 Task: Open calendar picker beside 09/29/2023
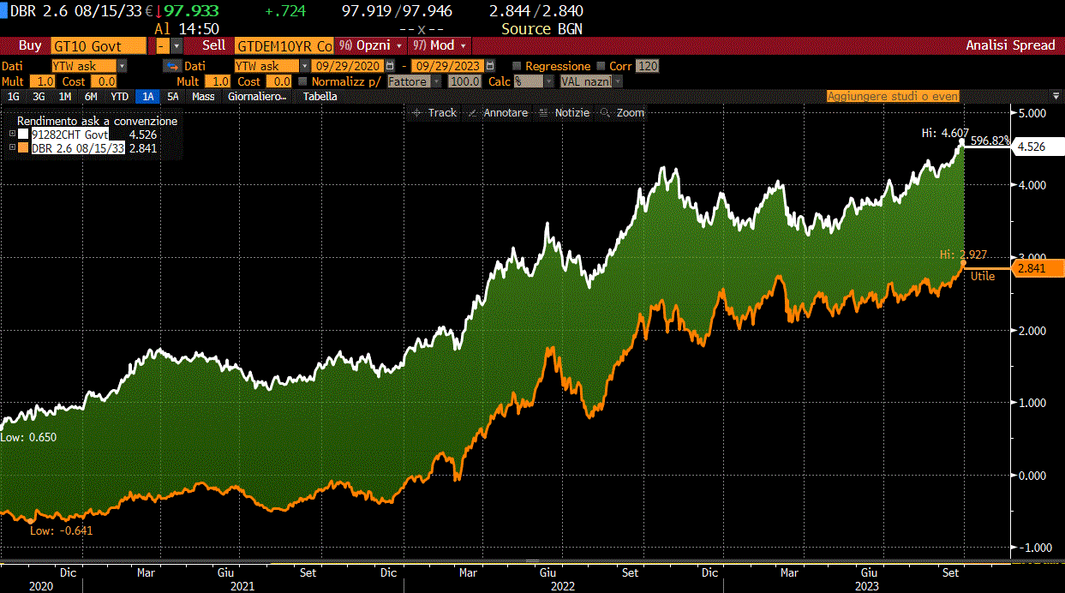[x=491, y=66]
